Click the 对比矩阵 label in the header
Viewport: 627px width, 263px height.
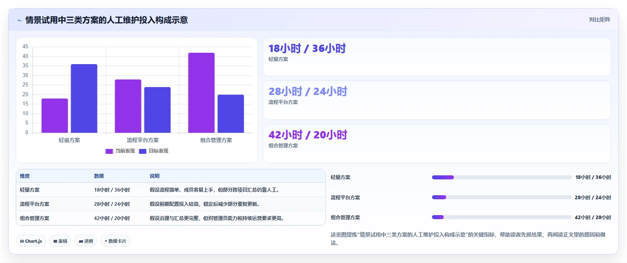coord(599,19)
